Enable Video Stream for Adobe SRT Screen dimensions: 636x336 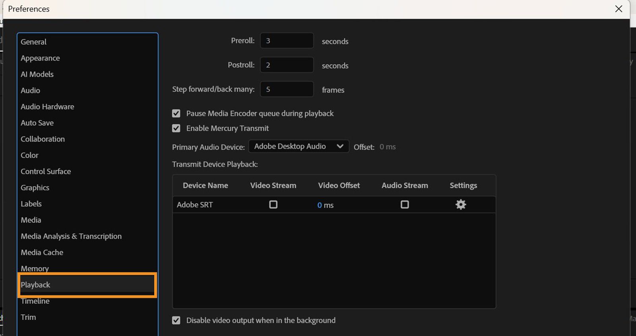coord(273,205)
